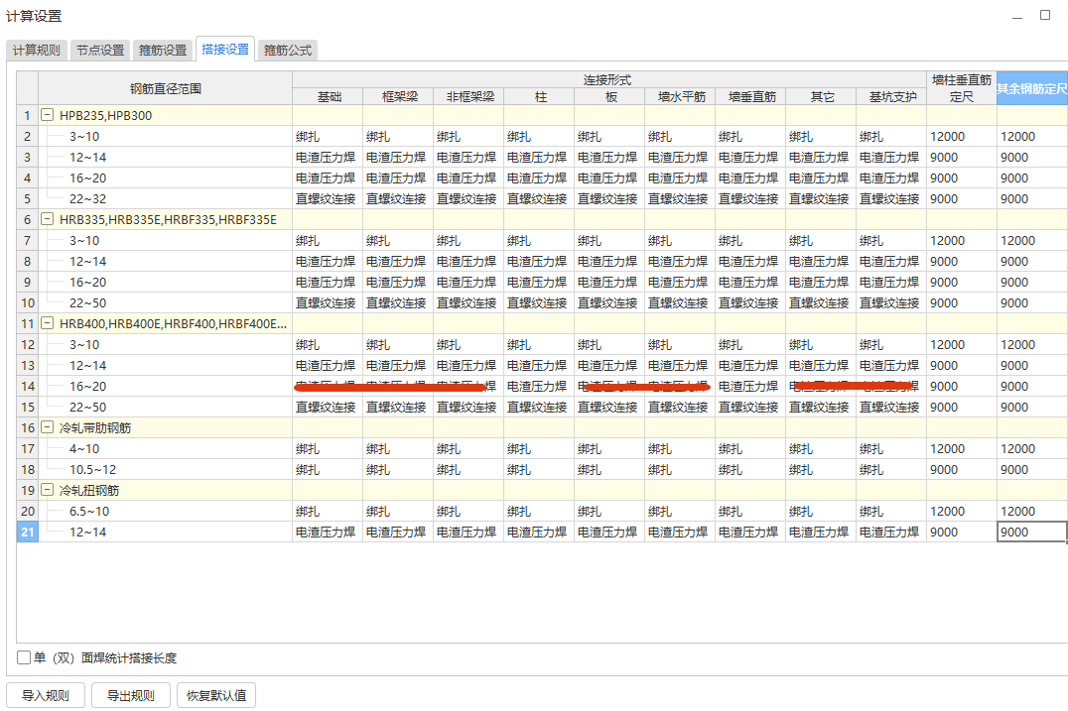Viewport: 1068px width, 711px height.
Task: Collapse the HPB235,HPB300 group
Action: click(48, 115)
